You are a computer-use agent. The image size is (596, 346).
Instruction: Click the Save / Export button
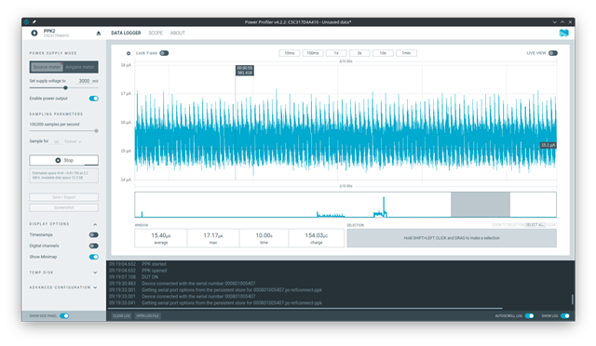point(64,197)
